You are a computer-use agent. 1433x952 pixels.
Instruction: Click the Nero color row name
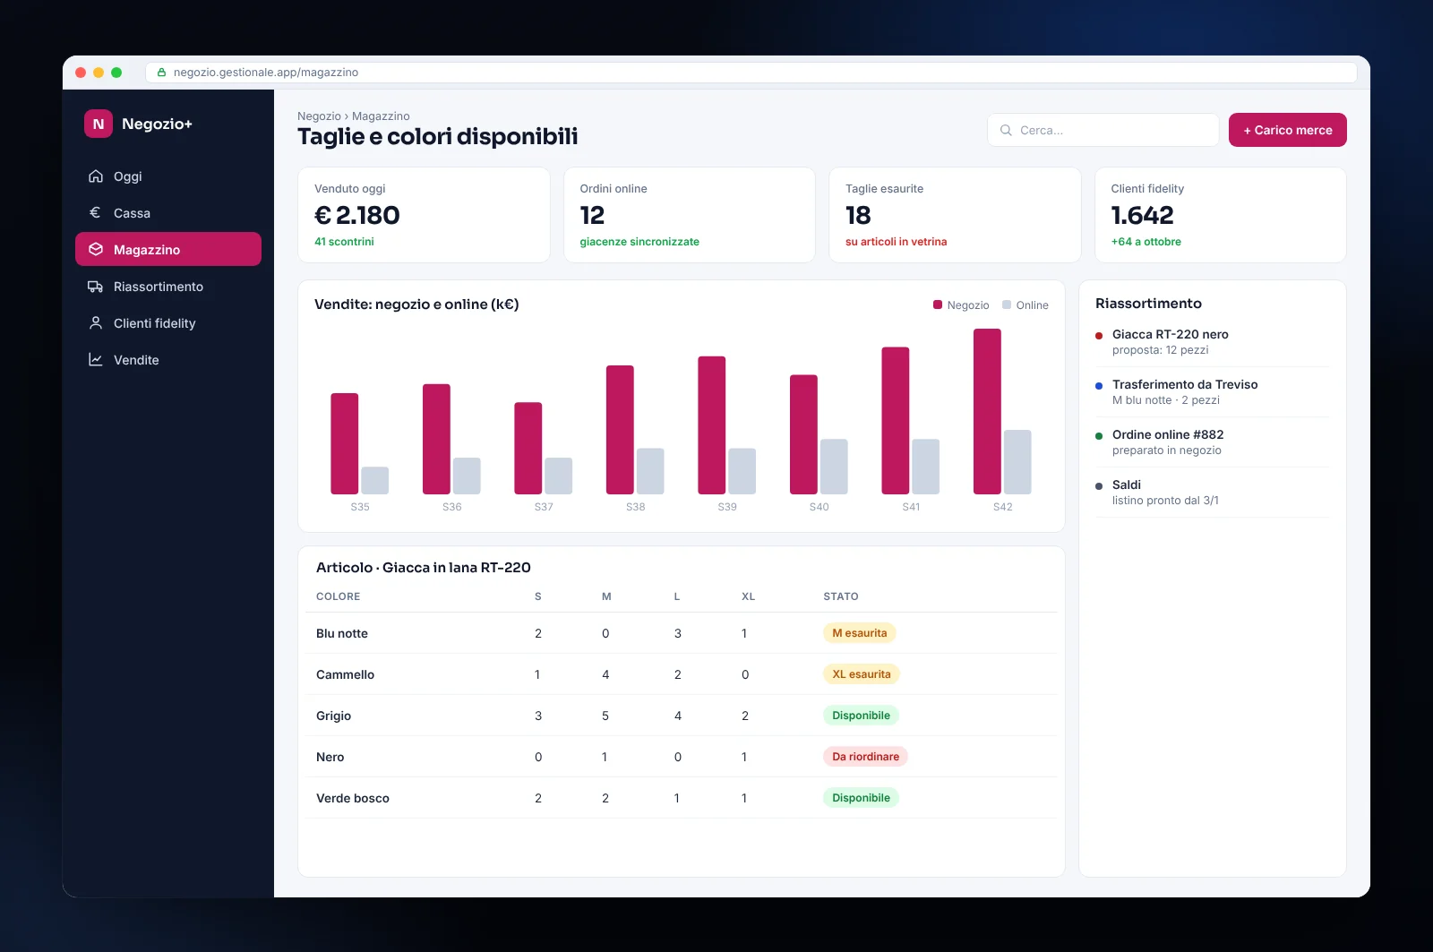coord(330,757)
